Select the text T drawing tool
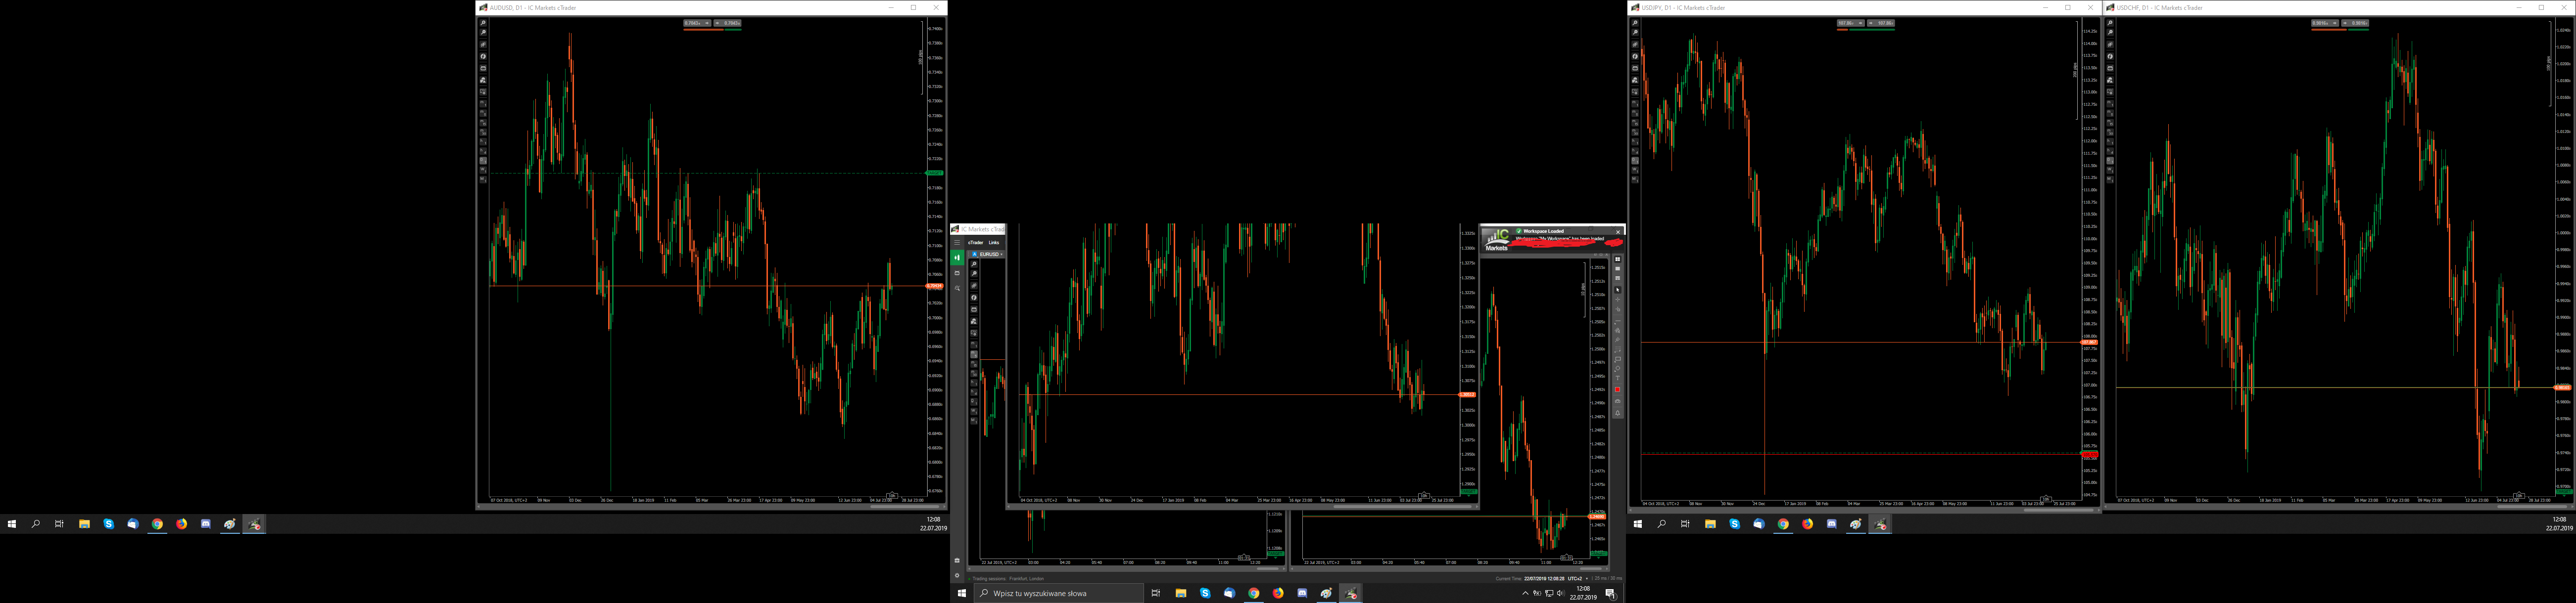The width and height of the screenshot is (2576, 603). coord(1618,379)
